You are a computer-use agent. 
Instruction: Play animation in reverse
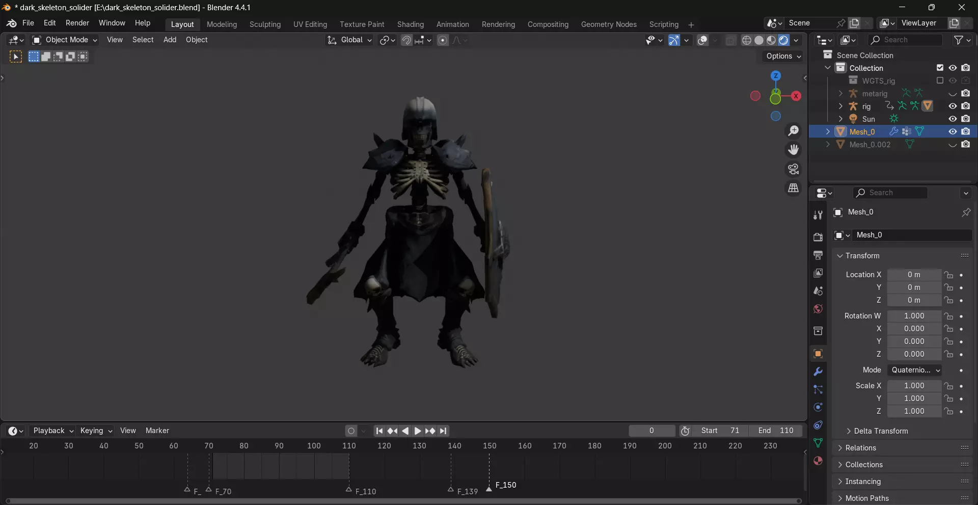[405, 431]
